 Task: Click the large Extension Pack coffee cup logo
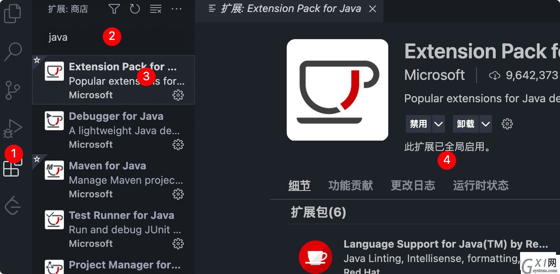pos(338,90)
